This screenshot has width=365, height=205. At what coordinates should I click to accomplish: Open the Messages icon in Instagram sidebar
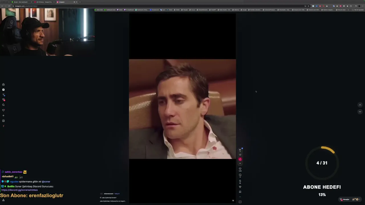[3, 100]
